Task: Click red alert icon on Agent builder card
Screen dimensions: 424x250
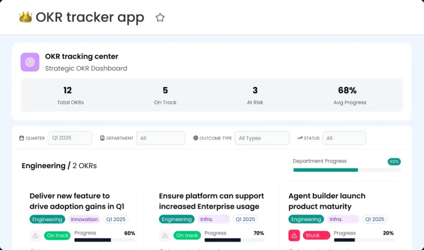Action: (294, 236)
